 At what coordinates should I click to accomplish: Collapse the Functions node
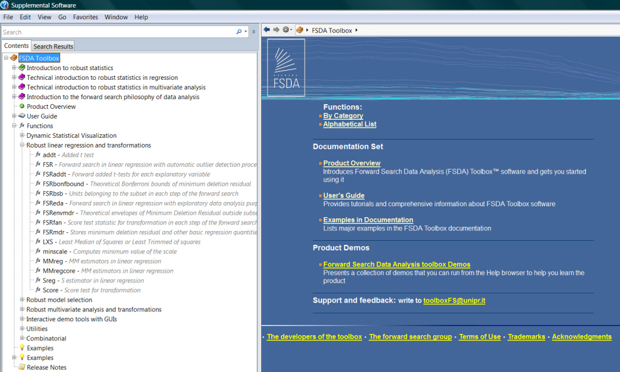click(14, 126)
